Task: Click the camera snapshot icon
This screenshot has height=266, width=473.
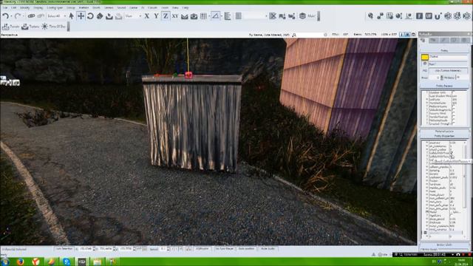Action: click(x=194, y=16)
